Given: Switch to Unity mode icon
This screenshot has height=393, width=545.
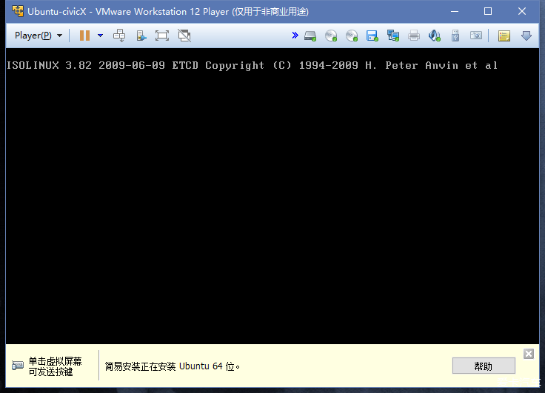Looking at the screenshot, I should coord(184,36).
